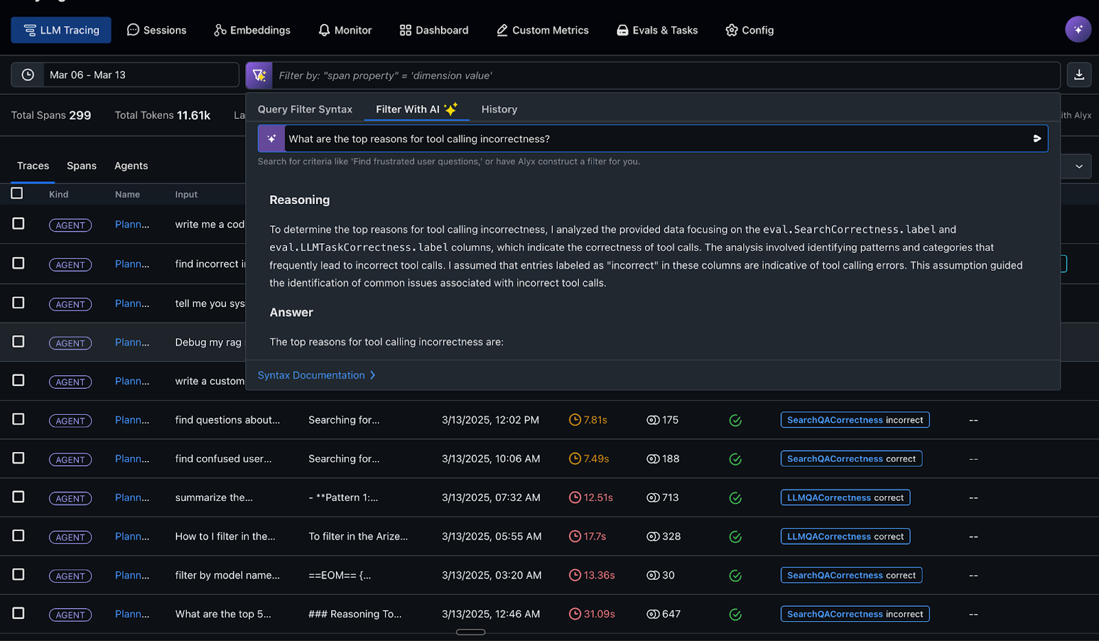Click the SearchQACorrectness correct label at 03:20 AM
The image size is (1099, 641).
click(x=852, y=575)
